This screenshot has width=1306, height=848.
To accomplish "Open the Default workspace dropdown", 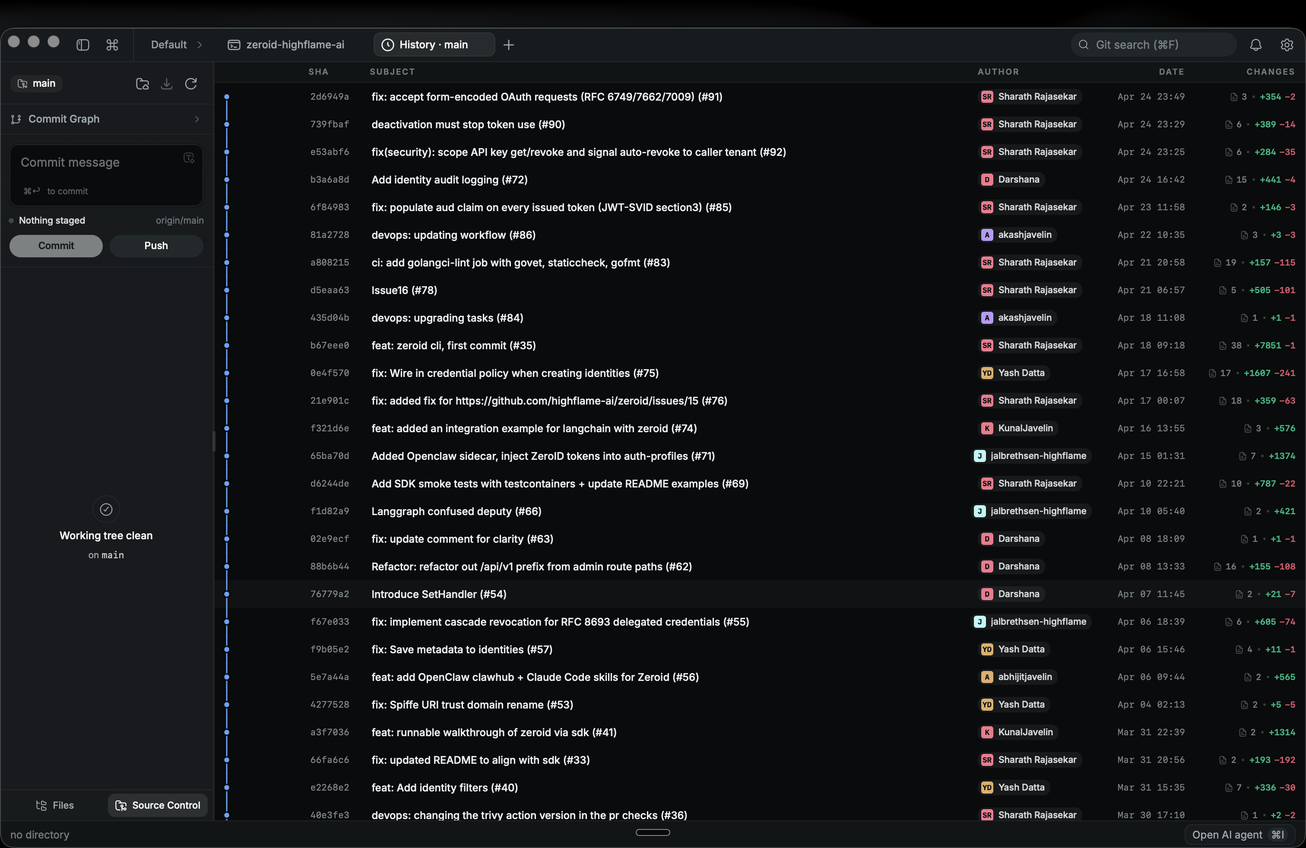I will [176, 45].
